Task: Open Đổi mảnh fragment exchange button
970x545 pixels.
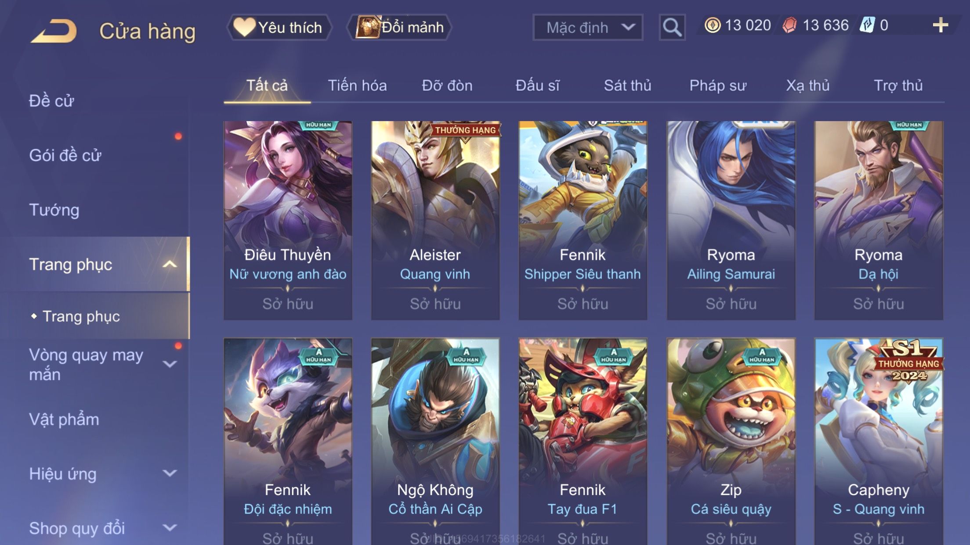Action: pos(400,27)
